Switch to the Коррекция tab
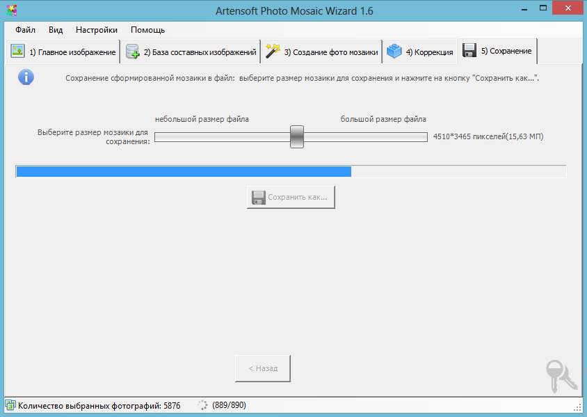This screenshot has width=587, height=417. tap(420, 52)
